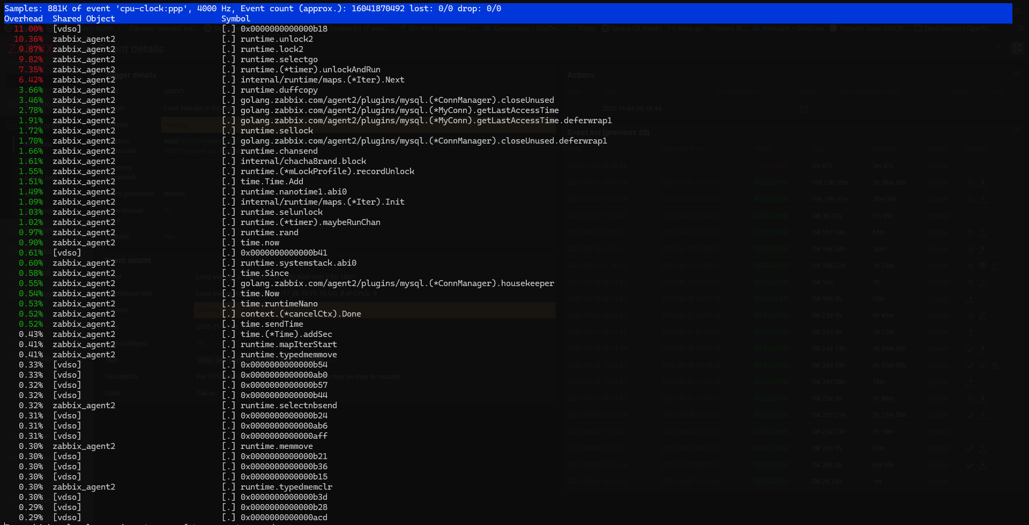
Task: Select the time.Time.Add symbol row
Action: [x=272, y=182]
